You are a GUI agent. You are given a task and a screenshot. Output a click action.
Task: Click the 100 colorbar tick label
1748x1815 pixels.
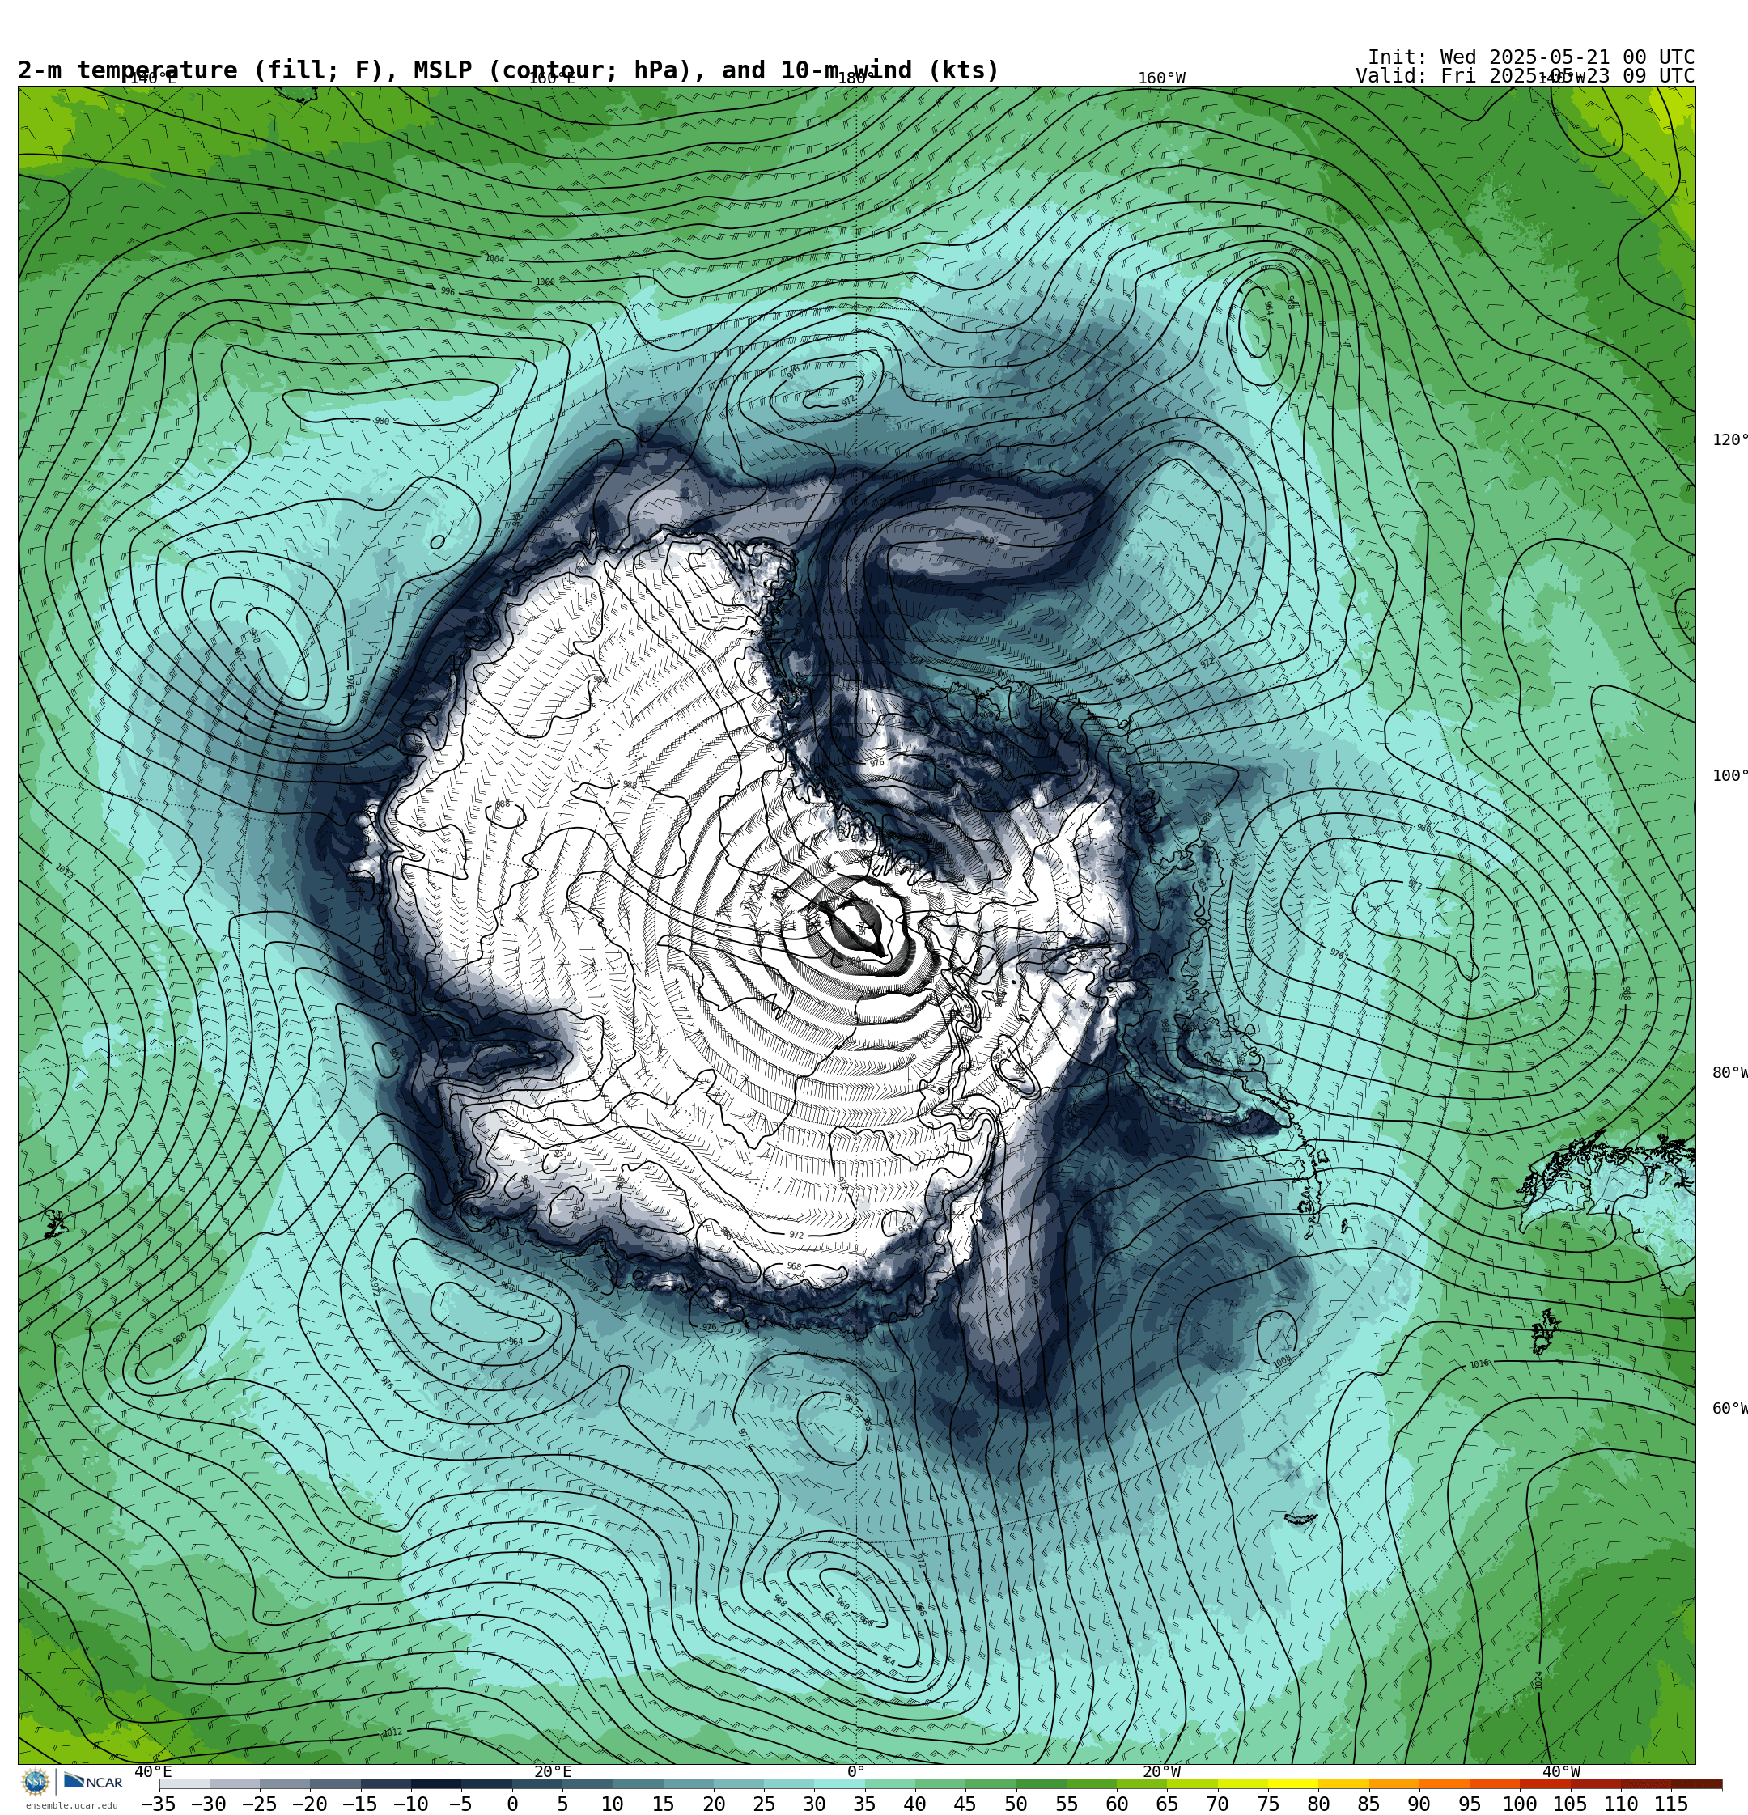click(1519, 1804)
